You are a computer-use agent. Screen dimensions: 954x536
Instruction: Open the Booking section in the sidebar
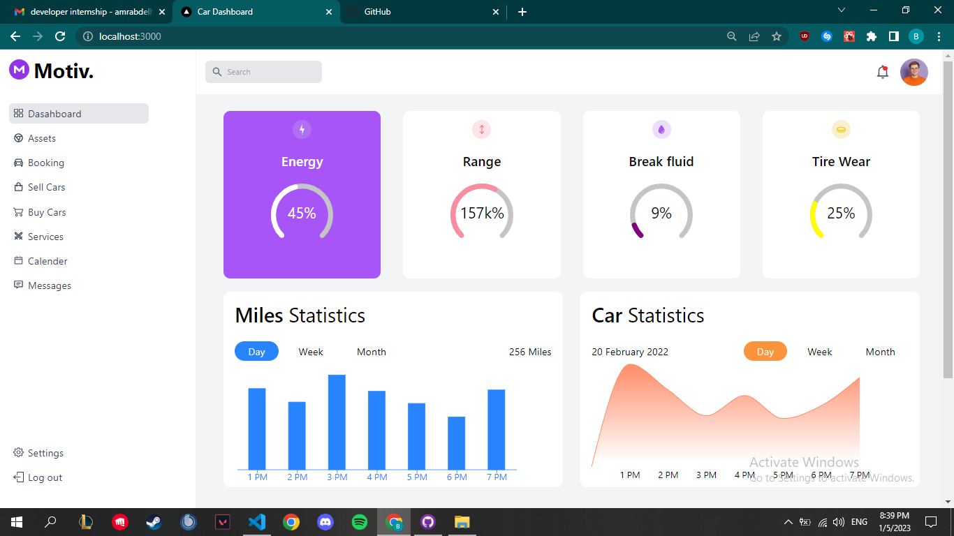coord(47,163)
